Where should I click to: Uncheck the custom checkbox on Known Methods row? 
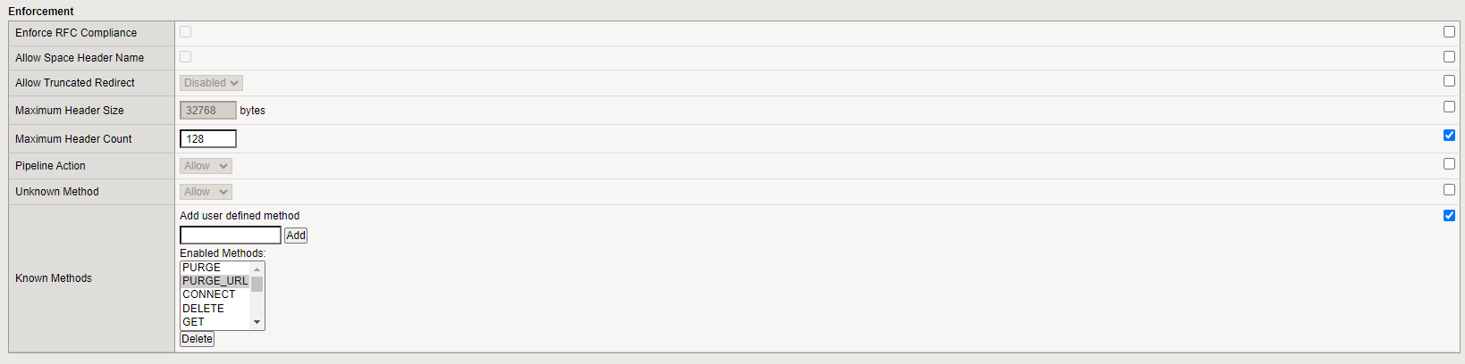tap(1449, 216)
